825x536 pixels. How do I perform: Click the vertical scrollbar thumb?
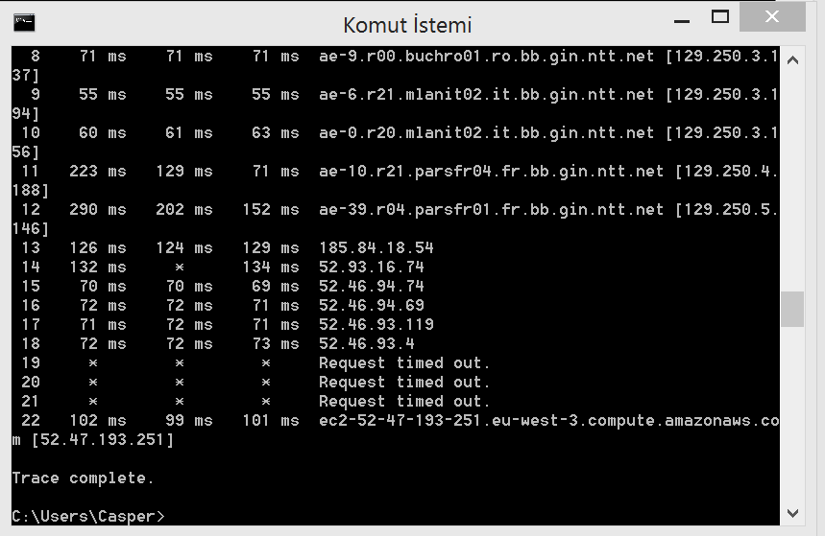(792, 310)
